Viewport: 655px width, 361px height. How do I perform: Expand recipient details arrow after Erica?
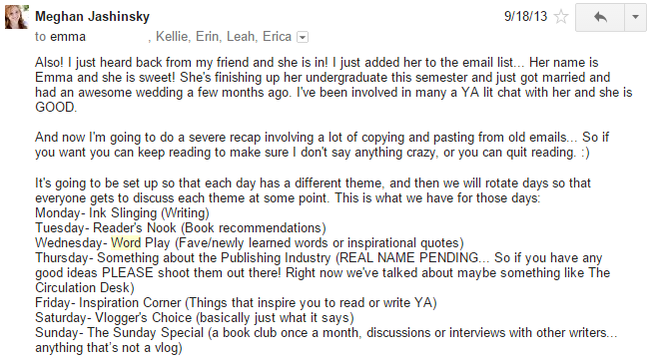point(303,37)
